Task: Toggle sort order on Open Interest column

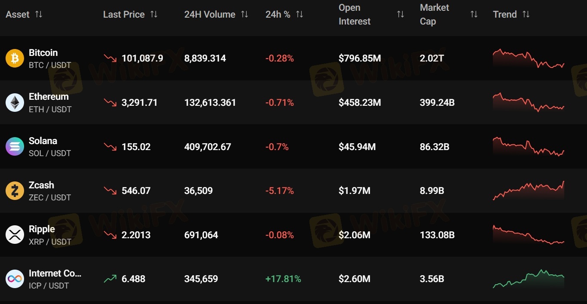Action: point(401,14)
